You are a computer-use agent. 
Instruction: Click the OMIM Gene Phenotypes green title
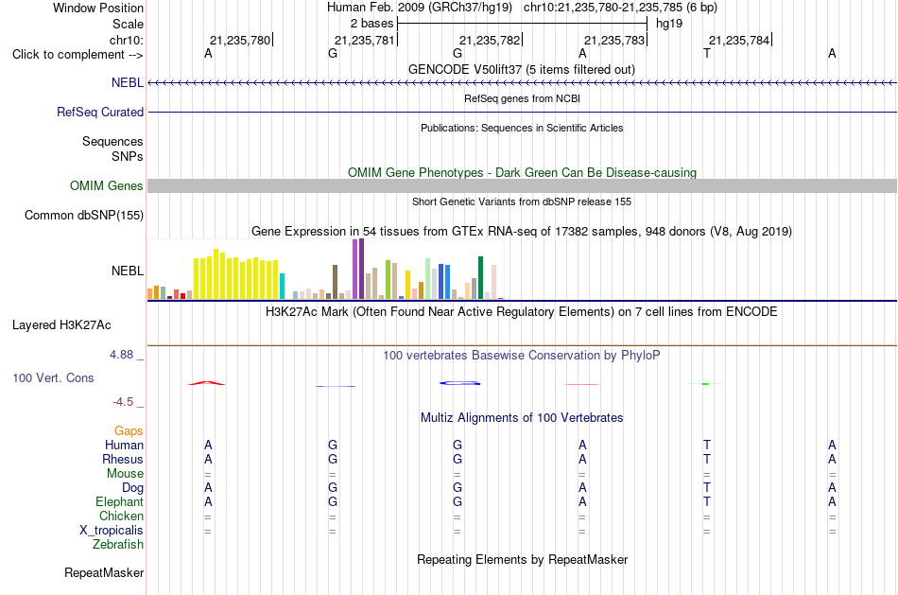click(x=522, y=172)
